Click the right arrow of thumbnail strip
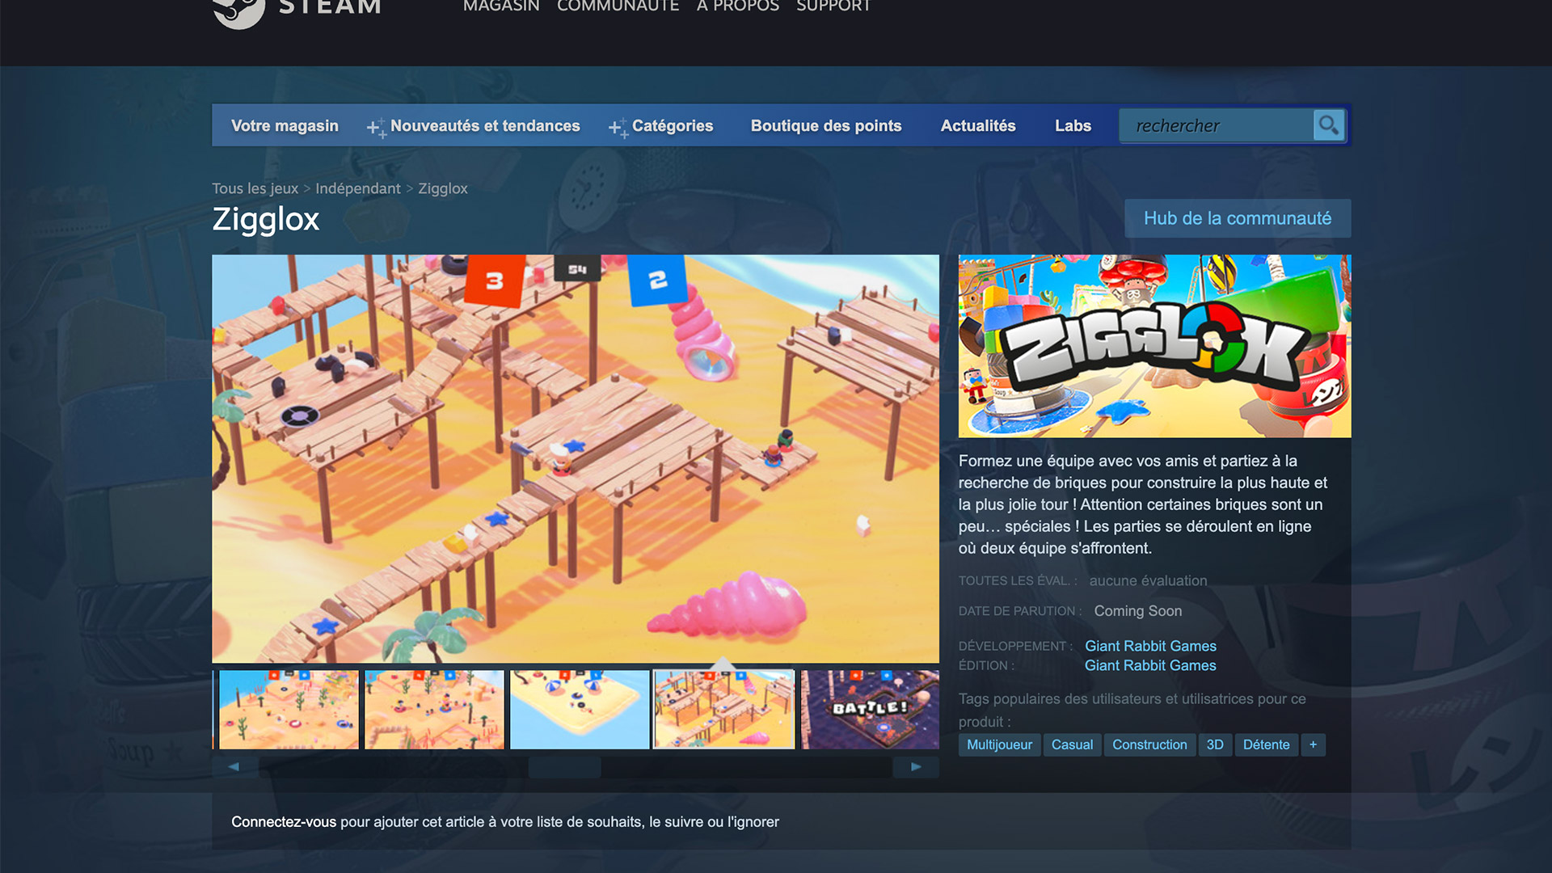 [916, 767]
